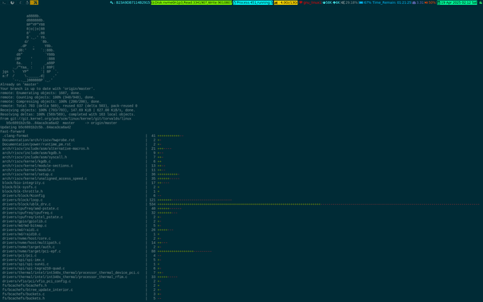This screenshot has width=483, height=302.
Task: Click the git.kernel.org repository URL line
Action: (65, 119)
